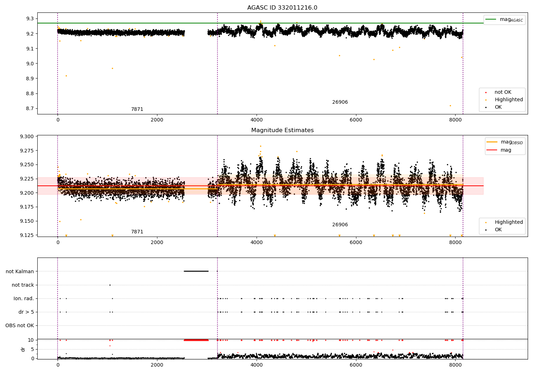Click the "26906" obsid label in the top plot
Viewport: 533px width, 373px height.
coord(340,102)
